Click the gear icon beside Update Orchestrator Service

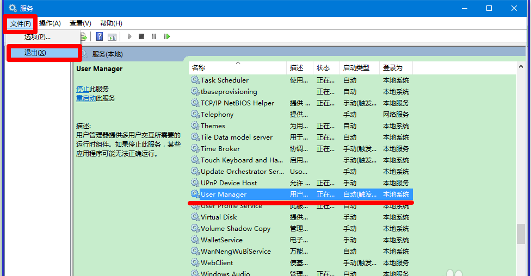point(195,172)
